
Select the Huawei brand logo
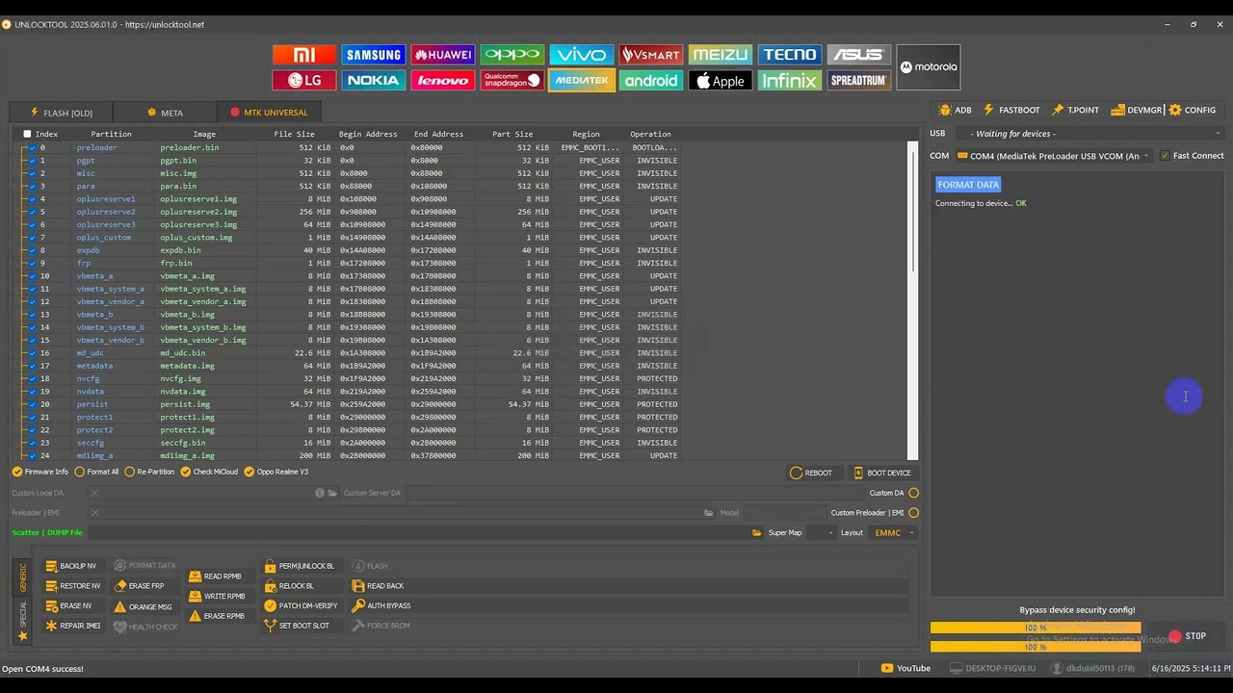443,55
